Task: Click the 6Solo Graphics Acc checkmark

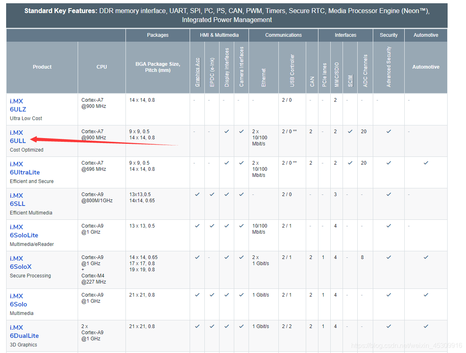Action: point(197,295)
